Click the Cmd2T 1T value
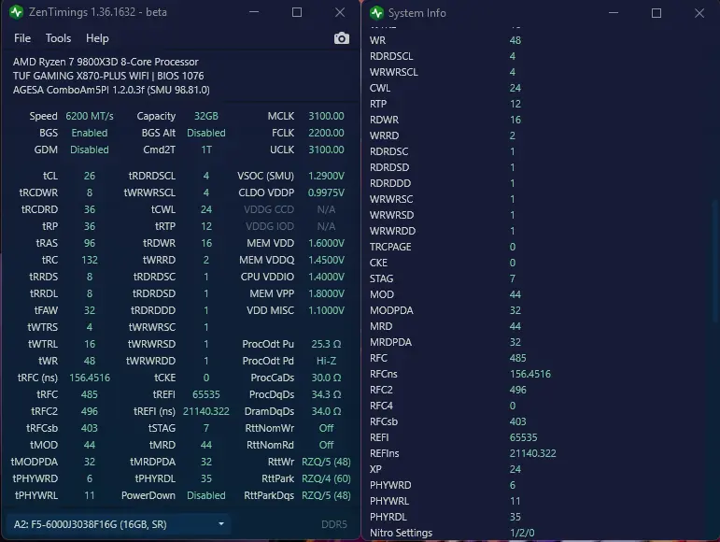Viewport: 720px width, 542px height. coord(206,150)
